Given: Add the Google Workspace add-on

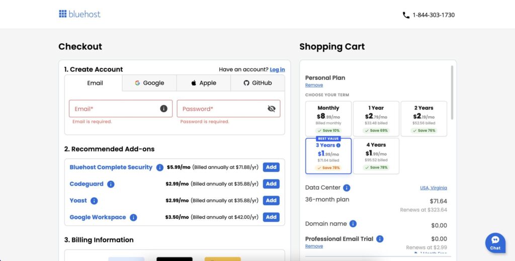Looking at the screenshot, I should pos(271,217).
